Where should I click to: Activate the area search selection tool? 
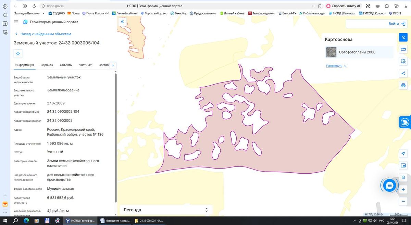tap(403, 61)
